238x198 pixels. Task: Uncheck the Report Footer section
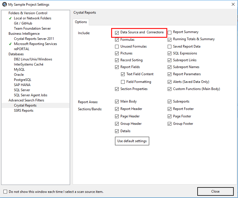(170, 109)
